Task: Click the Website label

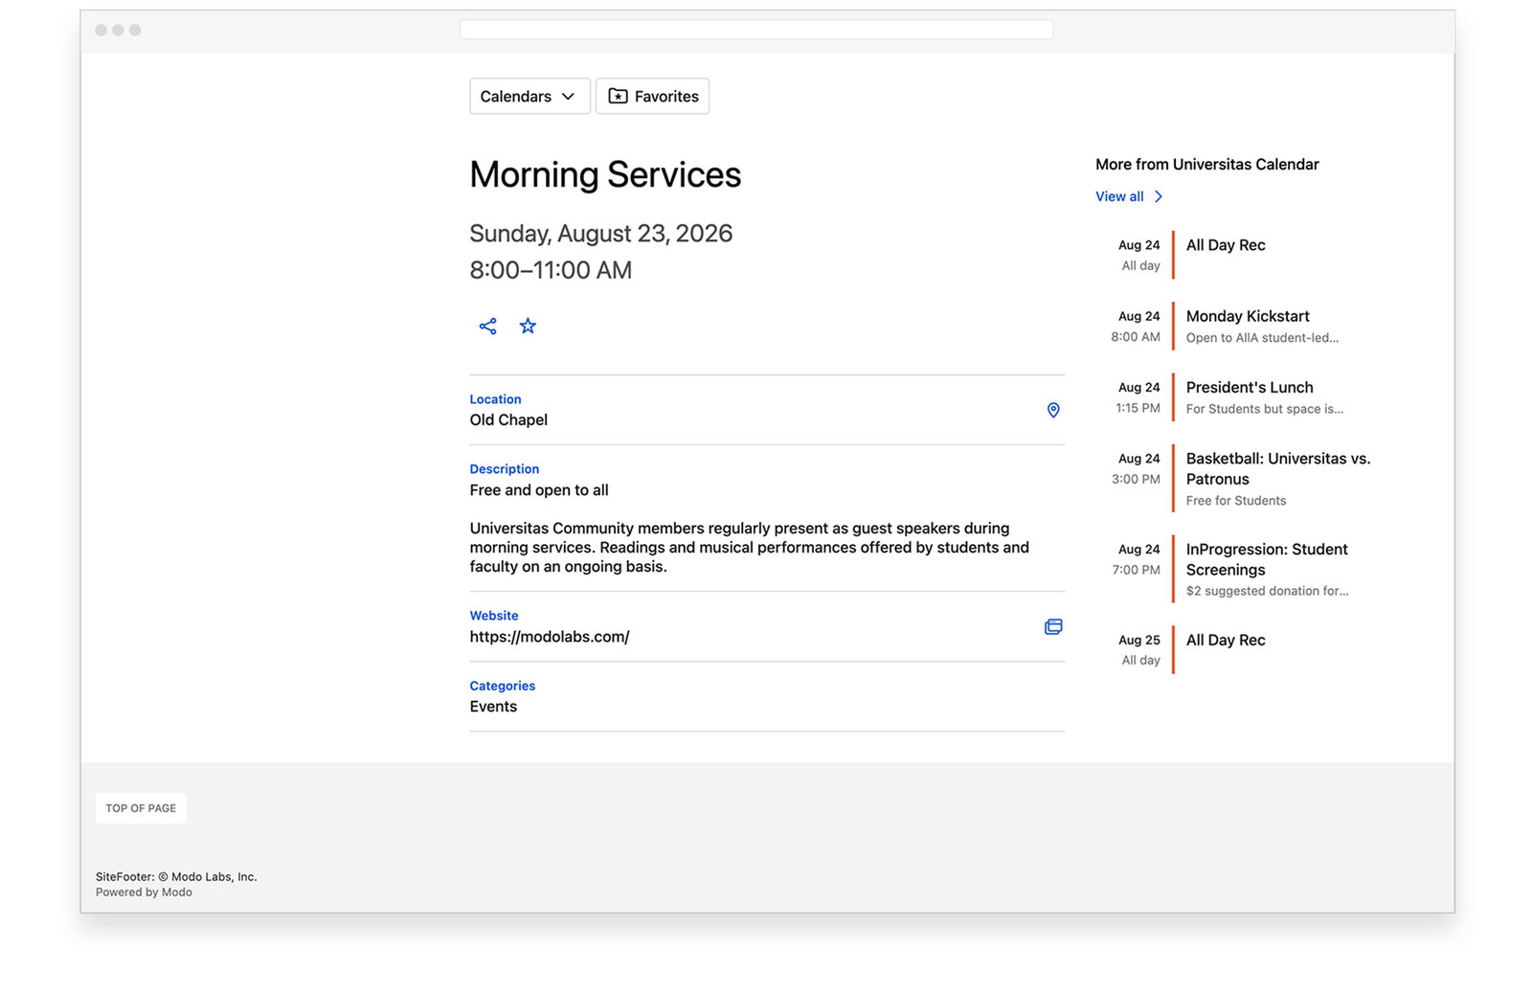Action: [x=494, y=616]
